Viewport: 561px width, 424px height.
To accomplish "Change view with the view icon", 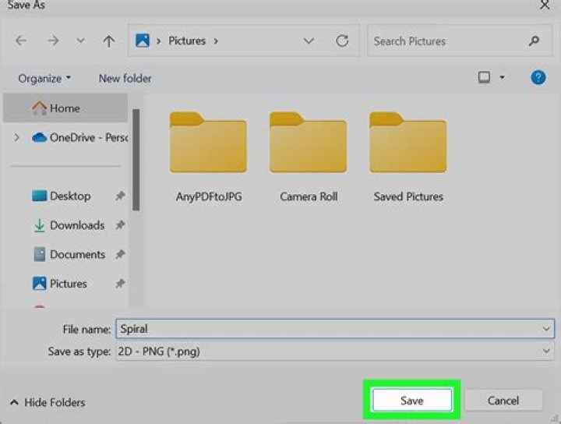I will [484, 77].
